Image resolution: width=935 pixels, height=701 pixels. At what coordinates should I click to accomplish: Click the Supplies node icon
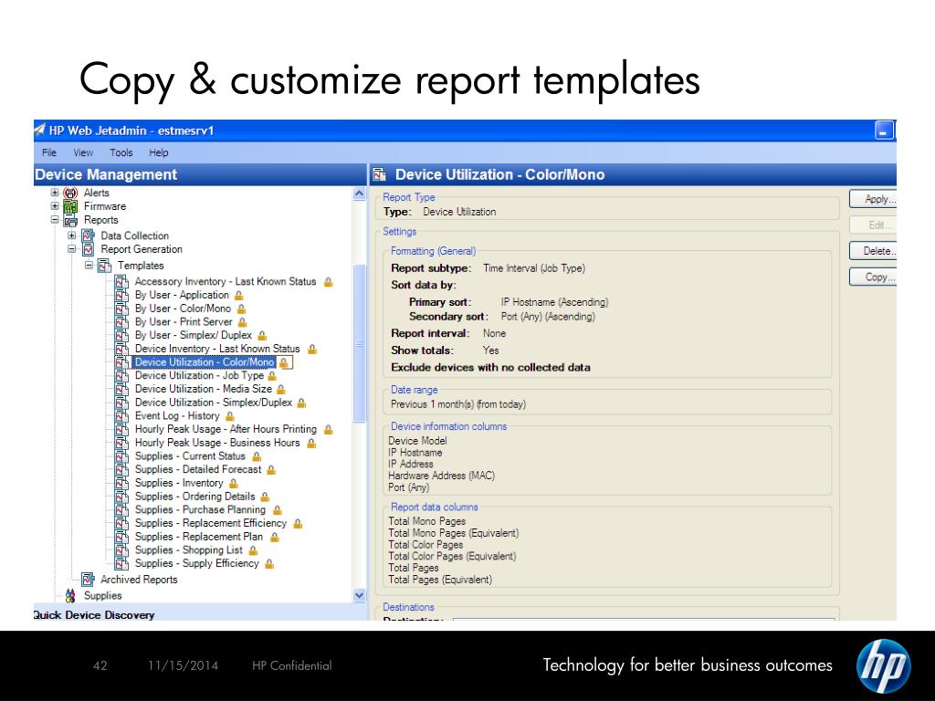tap(70, 595)
